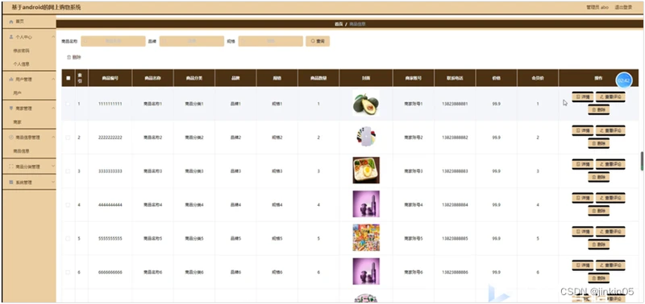Click the magnifier icon on 查询 button
Image resolution: width=645 pixels, height=304 pixels.
[313, 41]
